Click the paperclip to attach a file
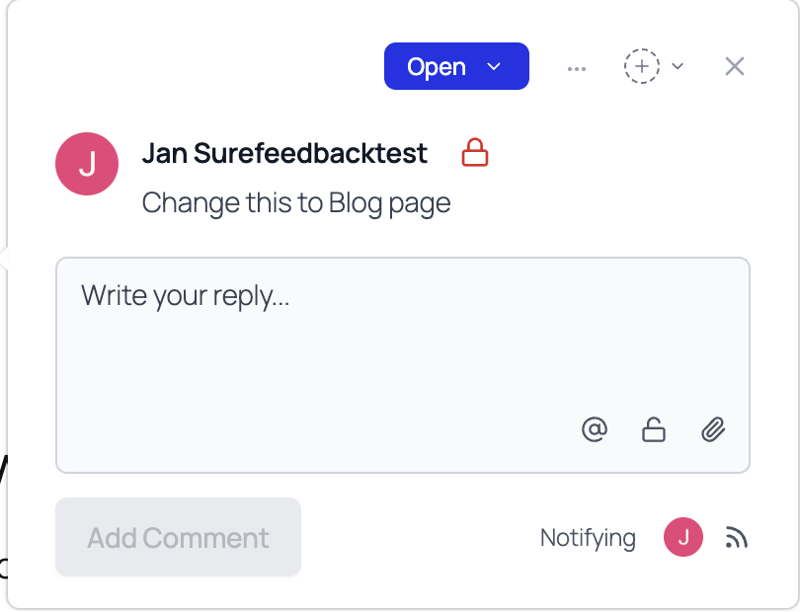Viewport: 800px width, 612px height. pos(713,429)
